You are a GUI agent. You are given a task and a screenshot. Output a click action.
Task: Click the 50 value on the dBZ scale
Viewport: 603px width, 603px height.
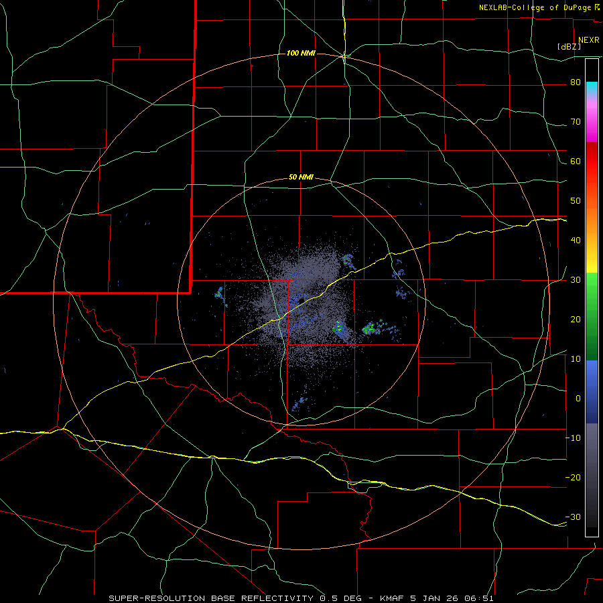click(x=576, y=201)
